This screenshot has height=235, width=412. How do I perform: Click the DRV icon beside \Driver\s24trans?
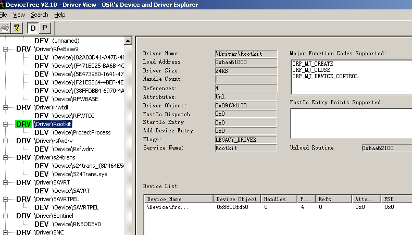[23, 157]
